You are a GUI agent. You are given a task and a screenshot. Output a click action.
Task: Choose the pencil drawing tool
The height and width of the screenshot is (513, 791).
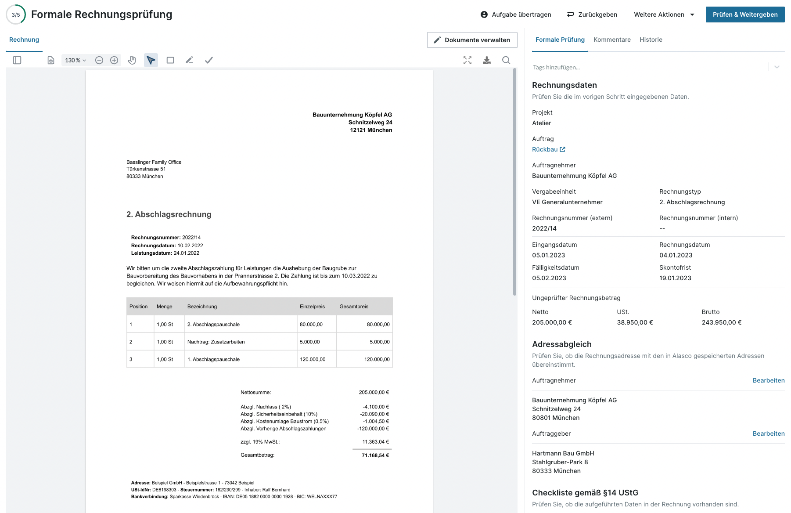click(x=189, y=60)
